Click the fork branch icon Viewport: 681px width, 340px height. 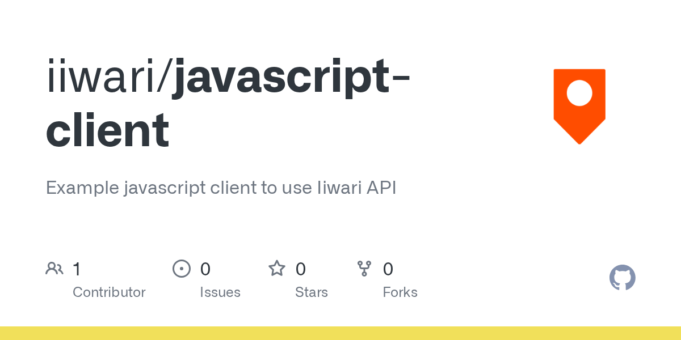364,268
